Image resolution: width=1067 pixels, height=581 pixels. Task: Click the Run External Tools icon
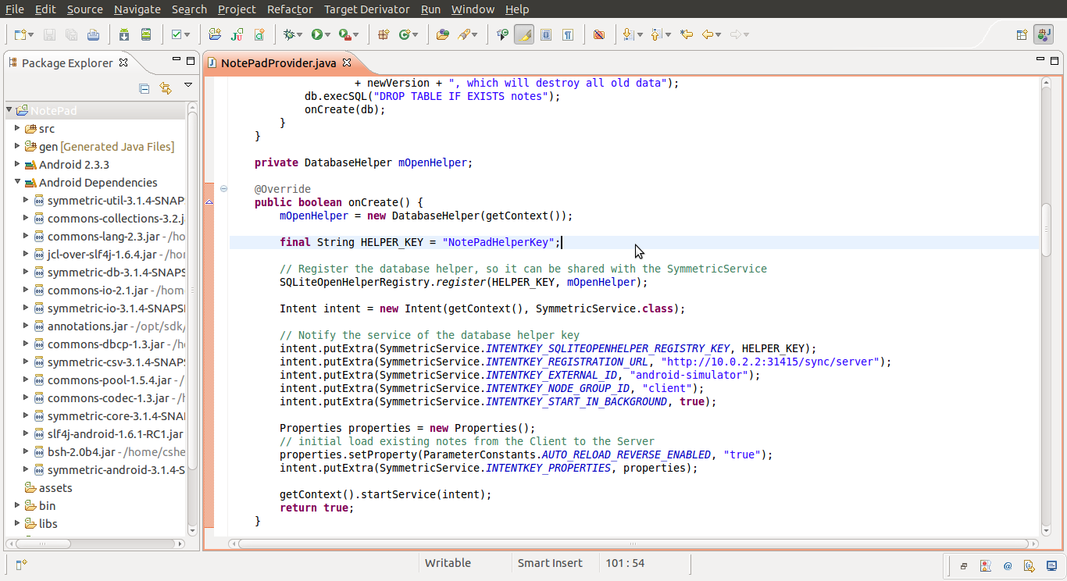[344, 34]
